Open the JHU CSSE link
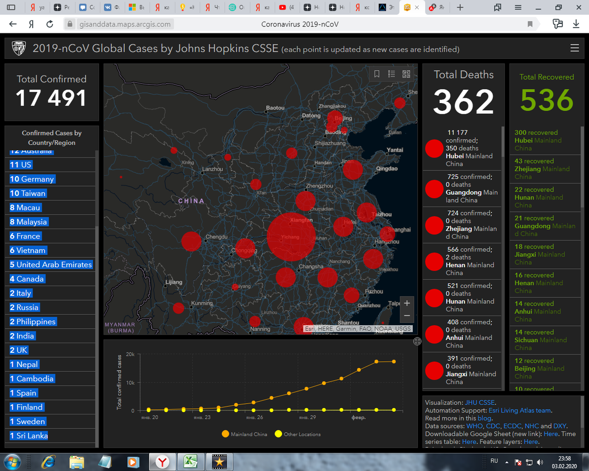This screenshot has width=589, height=471. click(480, 402)
